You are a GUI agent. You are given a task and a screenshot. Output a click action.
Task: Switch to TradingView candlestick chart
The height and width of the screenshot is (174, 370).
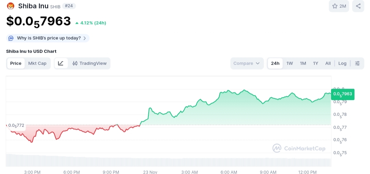pos(90,63)
